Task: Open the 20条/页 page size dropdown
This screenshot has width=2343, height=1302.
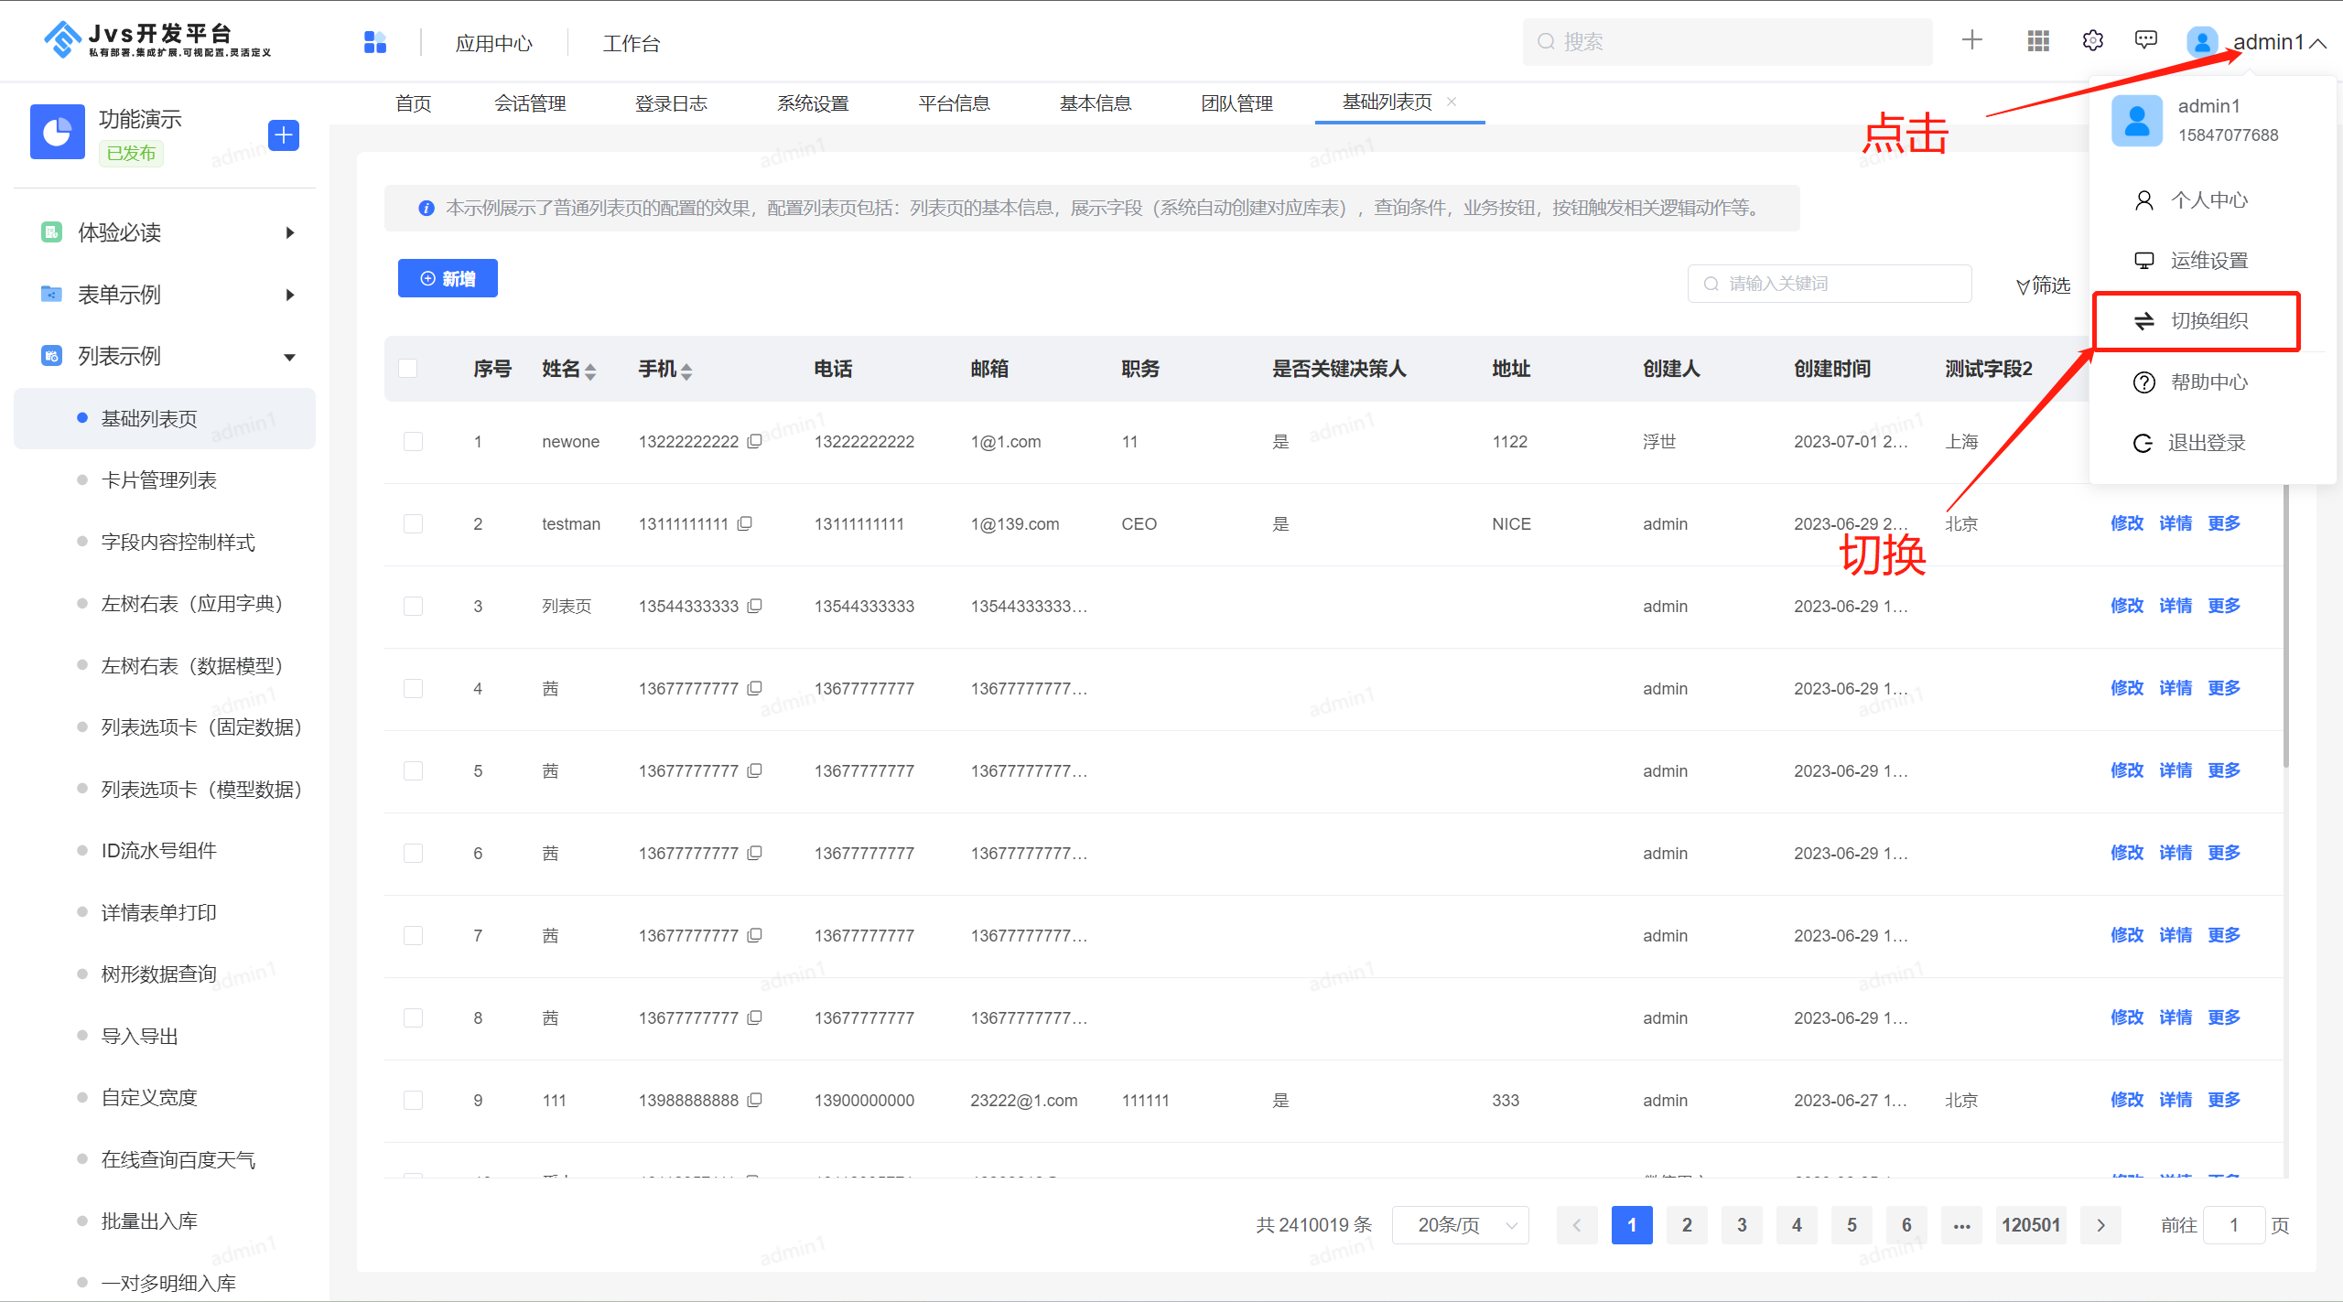Action: 1461,1225
